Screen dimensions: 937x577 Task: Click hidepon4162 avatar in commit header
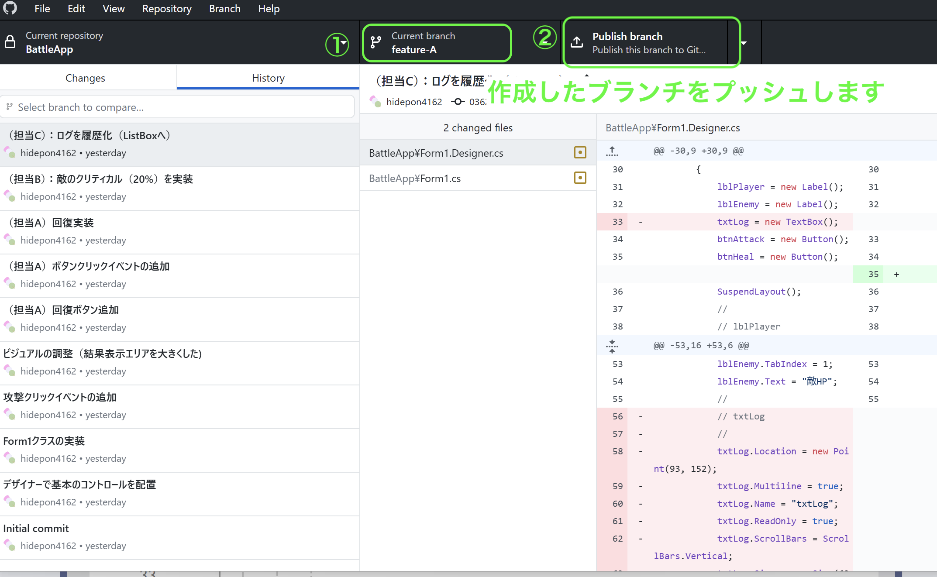tap(375, 101)
